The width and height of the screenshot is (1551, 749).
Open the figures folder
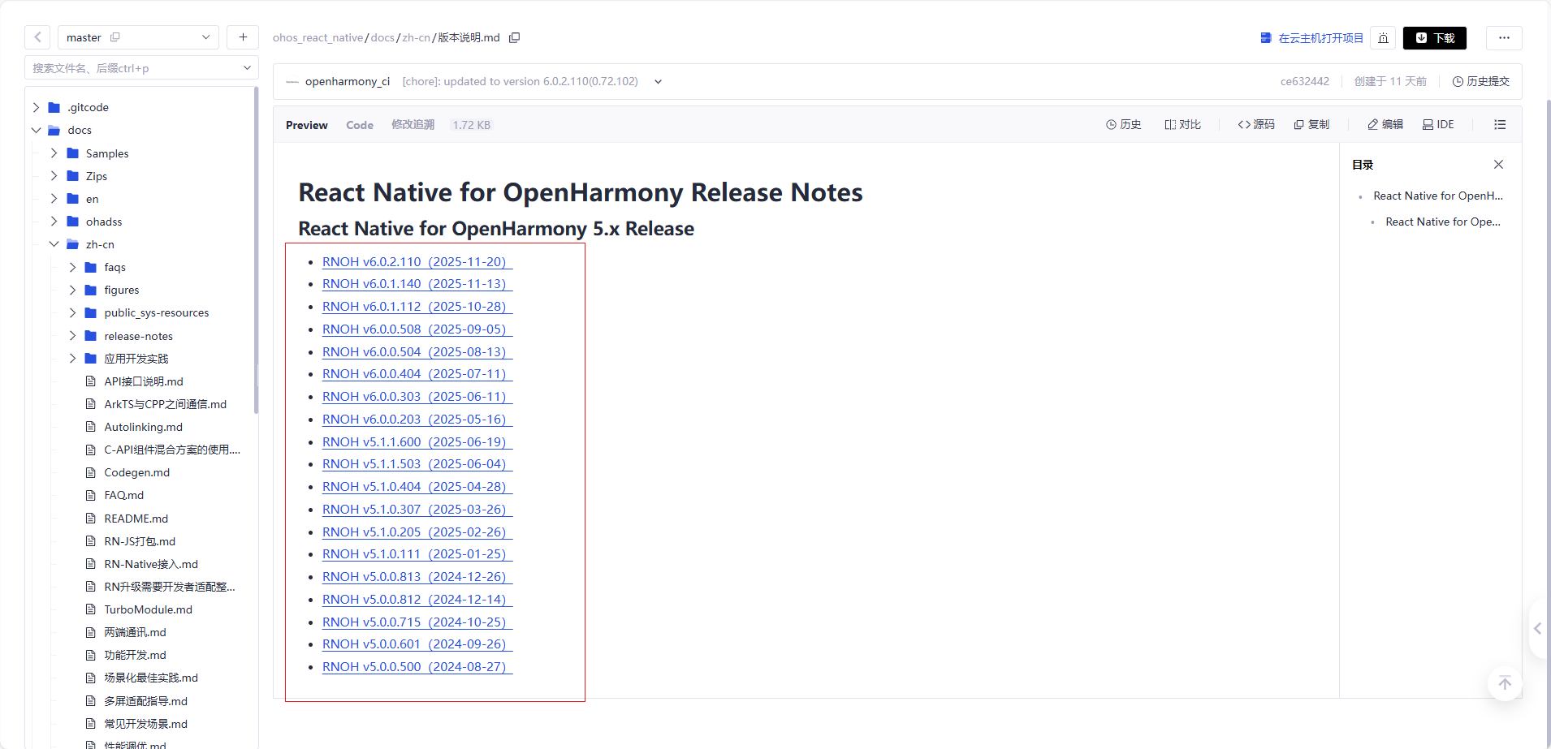click(122, 290)
